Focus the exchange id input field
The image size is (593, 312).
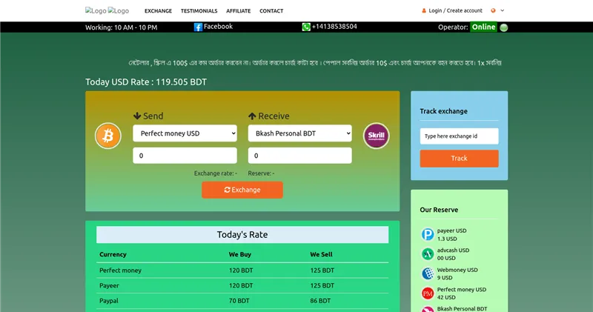tap(459, 136)
